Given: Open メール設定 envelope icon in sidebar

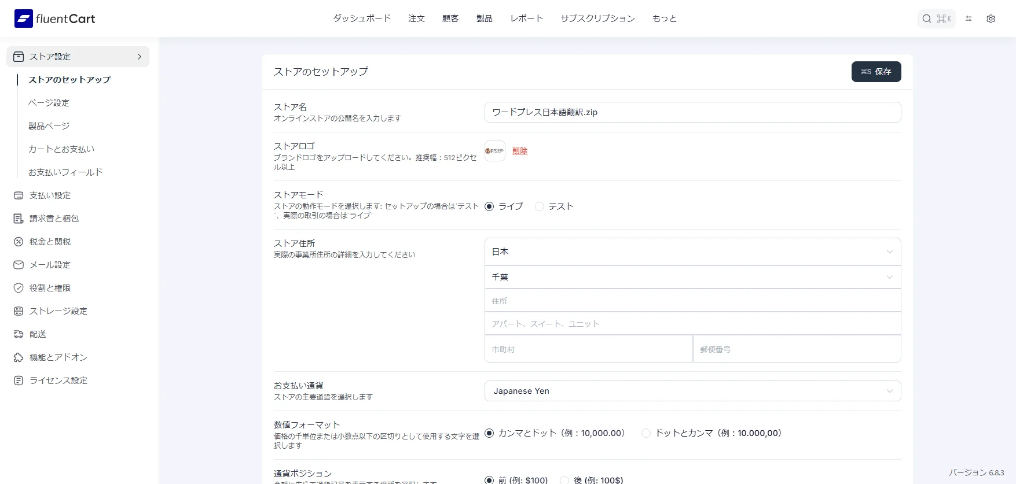Looking at the screenshot, I should point(19,265).
